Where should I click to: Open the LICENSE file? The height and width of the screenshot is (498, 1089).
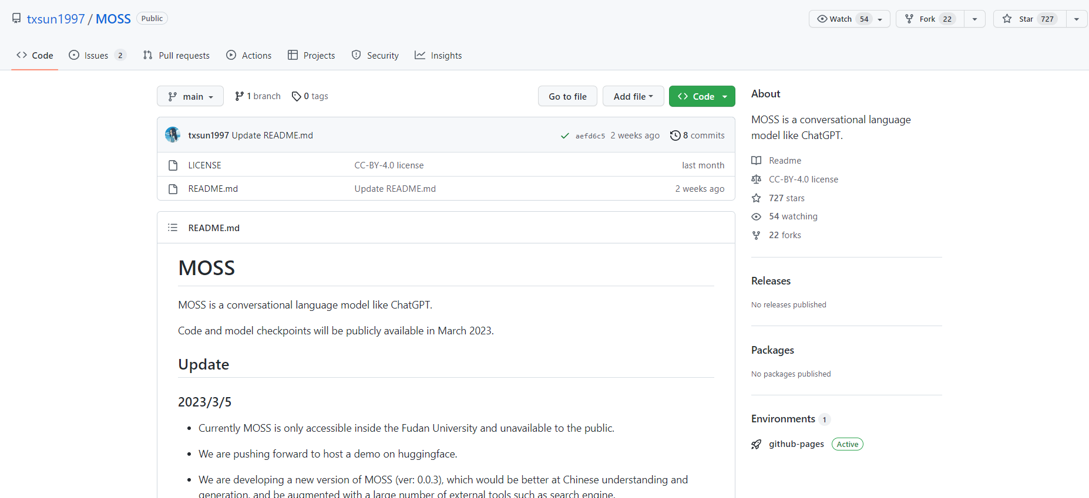tap(204, 165)
